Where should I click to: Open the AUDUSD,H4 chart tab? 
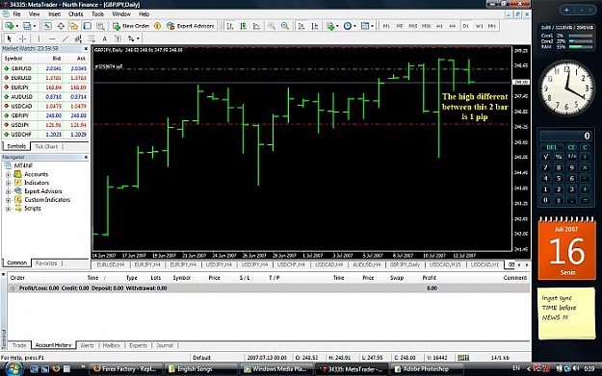tap(366, 264)
